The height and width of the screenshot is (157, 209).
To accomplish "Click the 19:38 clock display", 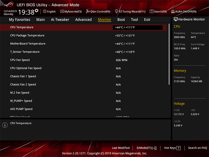I will click(26, 12).
